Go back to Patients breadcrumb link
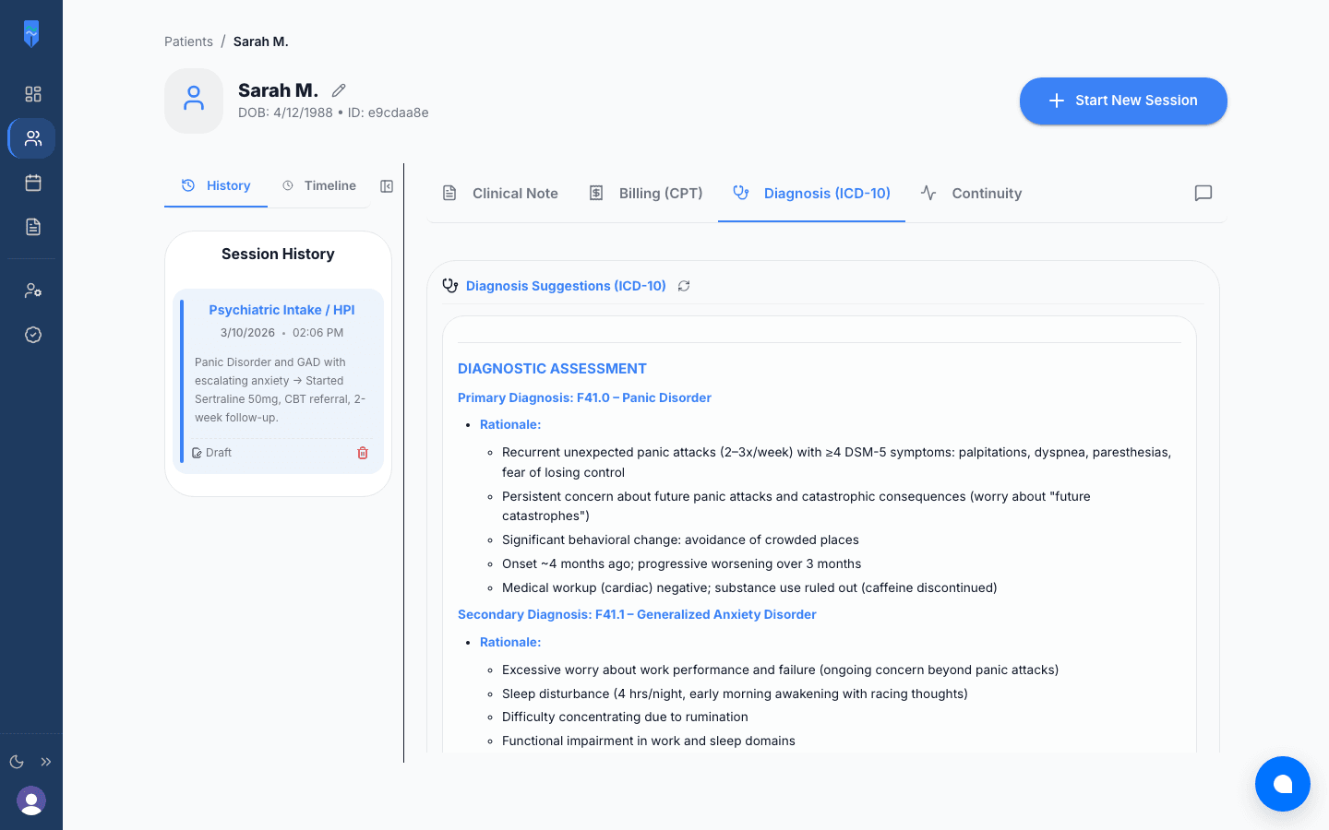The width and height of the screenshot is (1329, 830). (188, 41)
